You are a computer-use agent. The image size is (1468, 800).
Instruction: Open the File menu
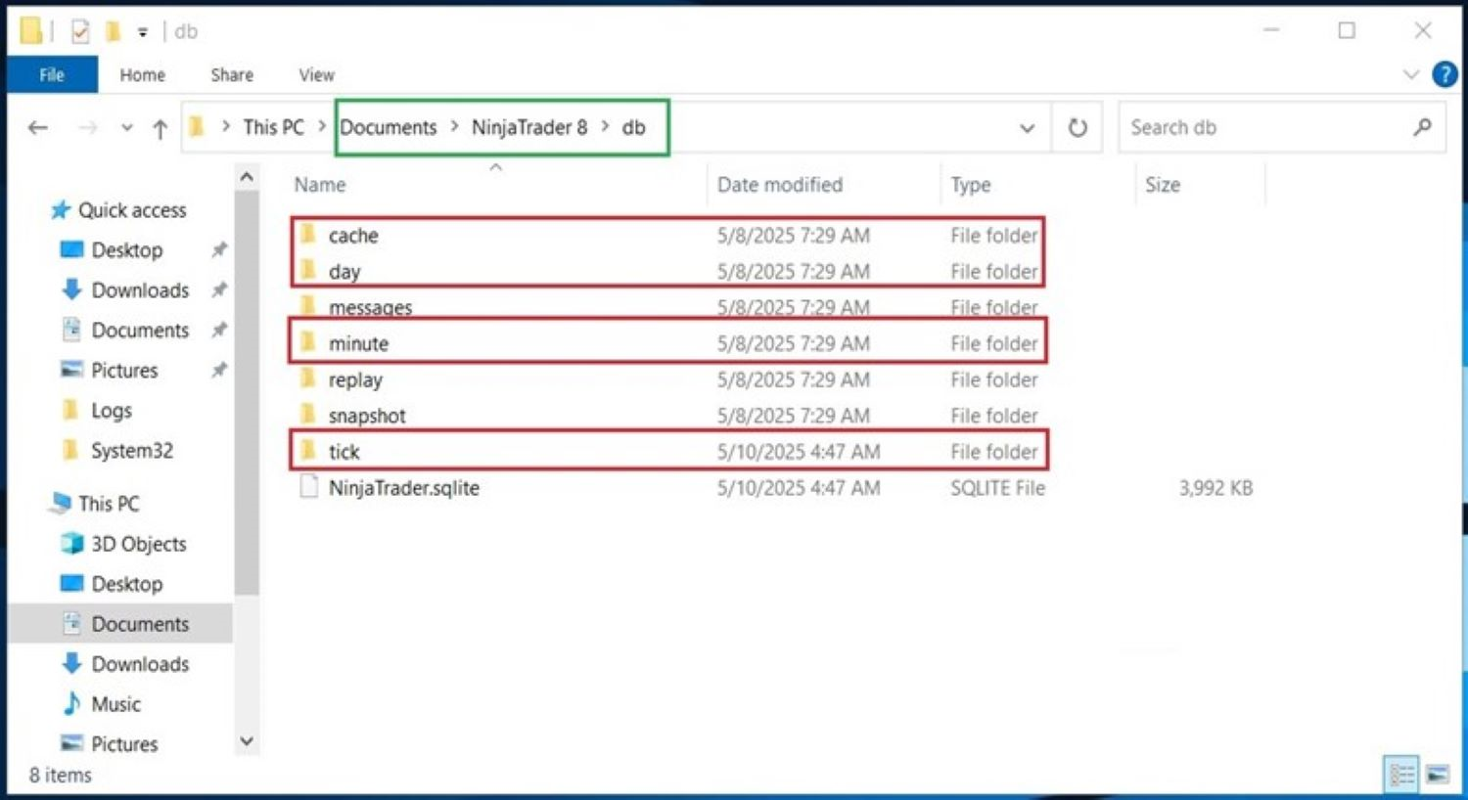(52, 74)
